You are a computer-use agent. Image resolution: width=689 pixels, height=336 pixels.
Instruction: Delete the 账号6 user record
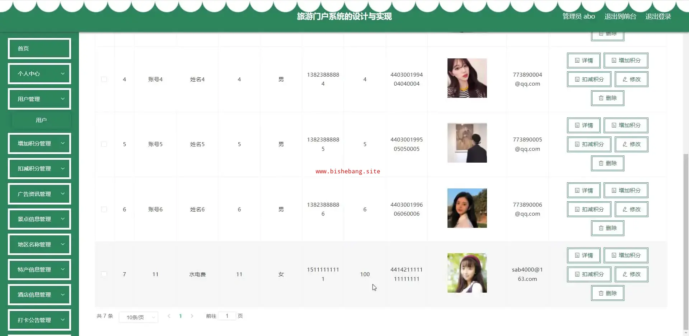coord(608,228)
